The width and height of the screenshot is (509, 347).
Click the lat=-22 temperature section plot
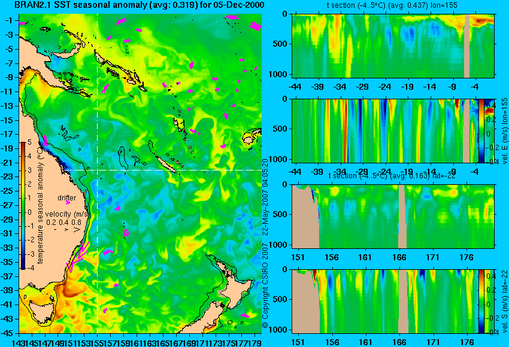click(x=393, y=217)
